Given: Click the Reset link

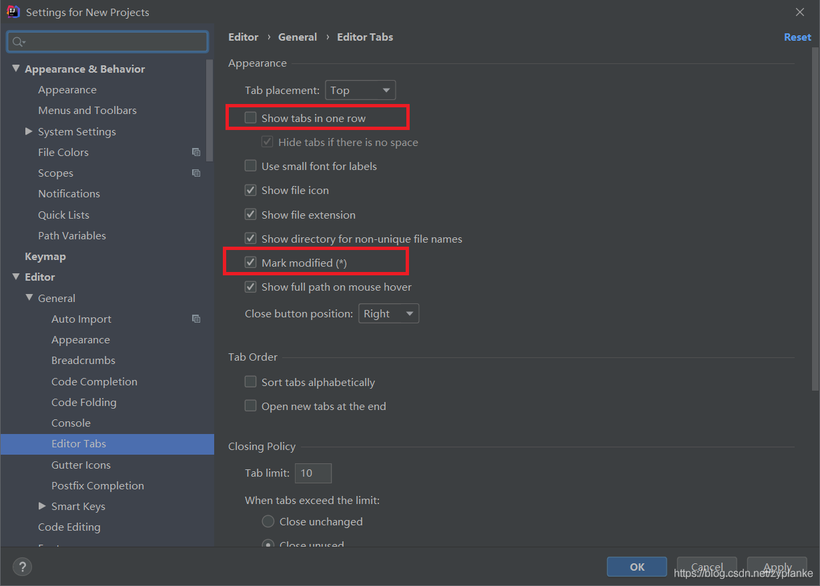Looking at the screenshot, I should 797,37.
